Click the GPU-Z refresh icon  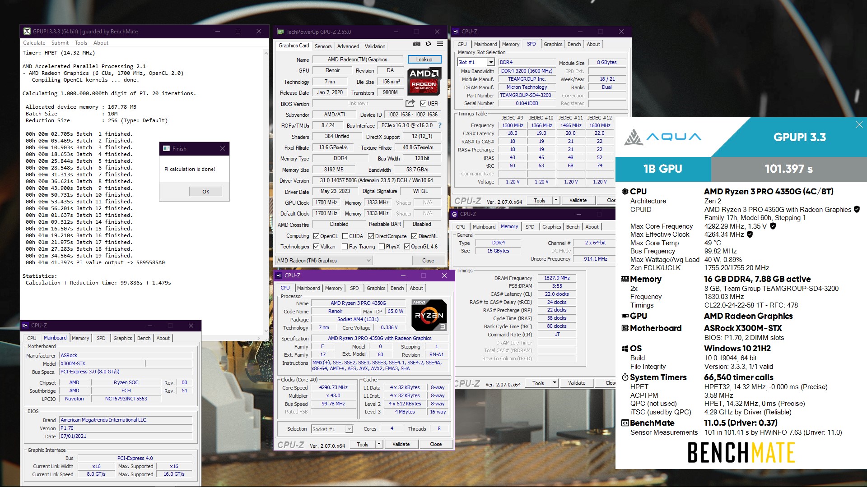click(428, 44)
